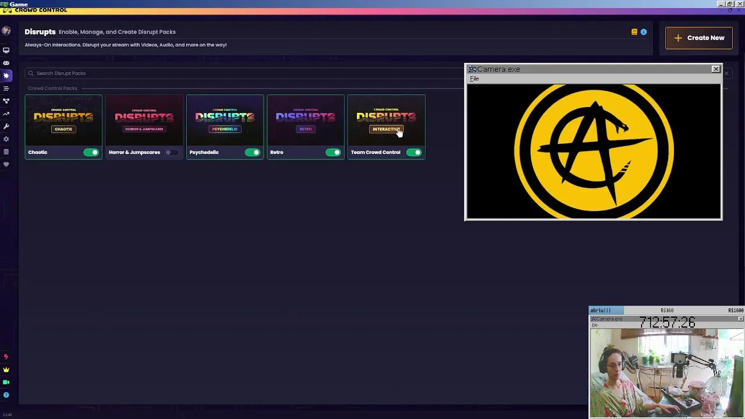Image resolution: width=745 pixels, height=419 pixels.
Task: Open the yellow book documentation icon
Action: (x=634, y=32)
